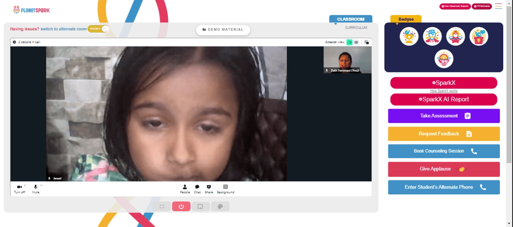Click Give Applause
Image resolution: width=513 pixels, height=227 pixels.
coord(444,169)
